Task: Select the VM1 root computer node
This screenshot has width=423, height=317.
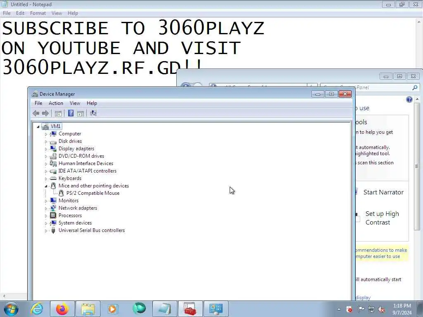Action: [x=56, y=126]
